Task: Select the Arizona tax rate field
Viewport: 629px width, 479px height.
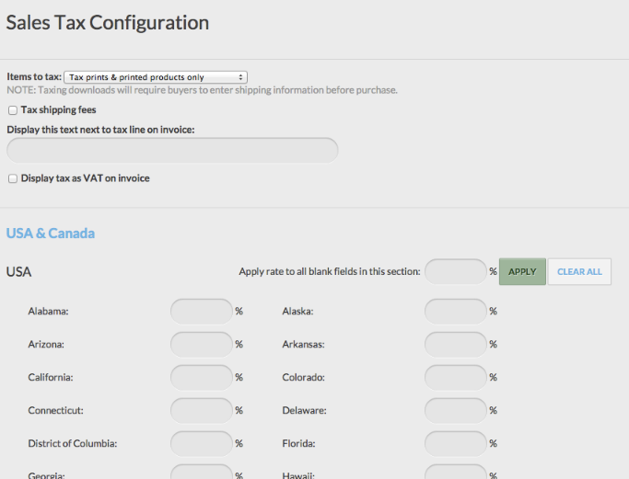Action: click(202, 345)
